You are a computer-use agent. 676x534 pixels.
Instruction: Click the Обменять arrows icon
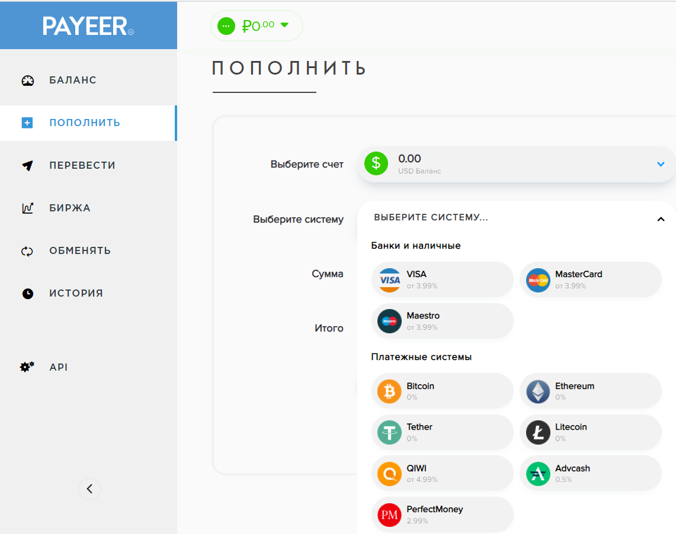click(x=27, y=251)
